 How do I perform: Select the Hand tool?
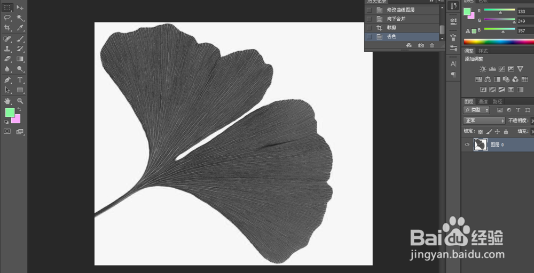tap(7, 101)
